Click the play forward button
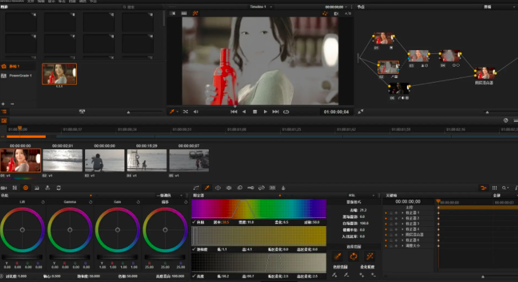Image resolution: width=518 pixels, height=282 pixels. point(265,112)
